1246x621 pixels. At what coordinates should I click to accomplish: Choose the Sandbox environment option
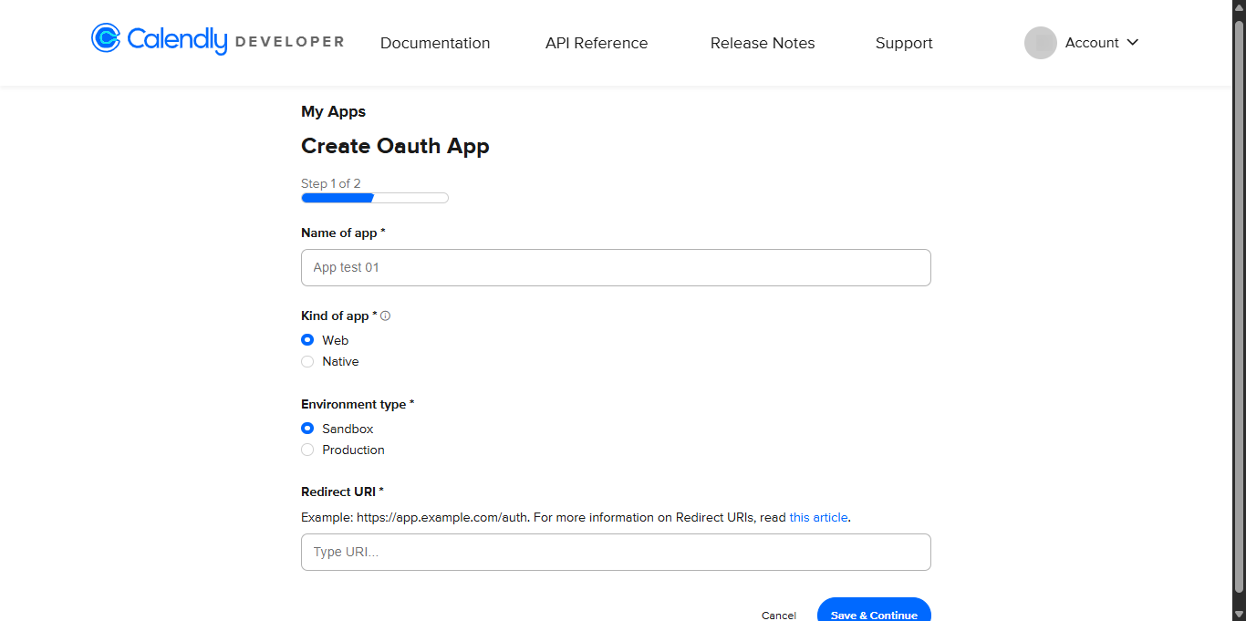[x=307, y=429]
